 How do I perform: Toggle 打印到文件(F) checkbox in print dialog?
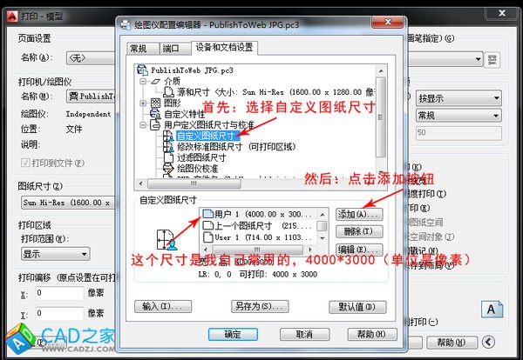point(25,163)
